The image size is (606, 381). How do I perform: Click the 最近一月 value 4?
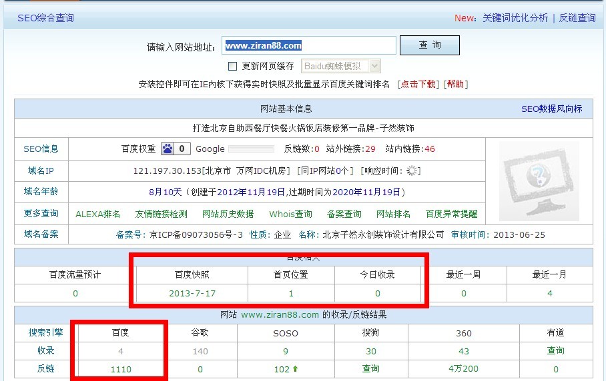click(x=549, y=294)
